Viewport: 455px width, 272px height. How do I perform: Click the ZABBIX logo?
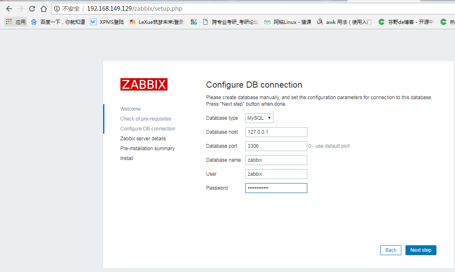(144, 84)
